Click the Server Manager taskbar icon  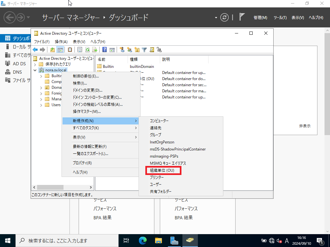(174, 241)
